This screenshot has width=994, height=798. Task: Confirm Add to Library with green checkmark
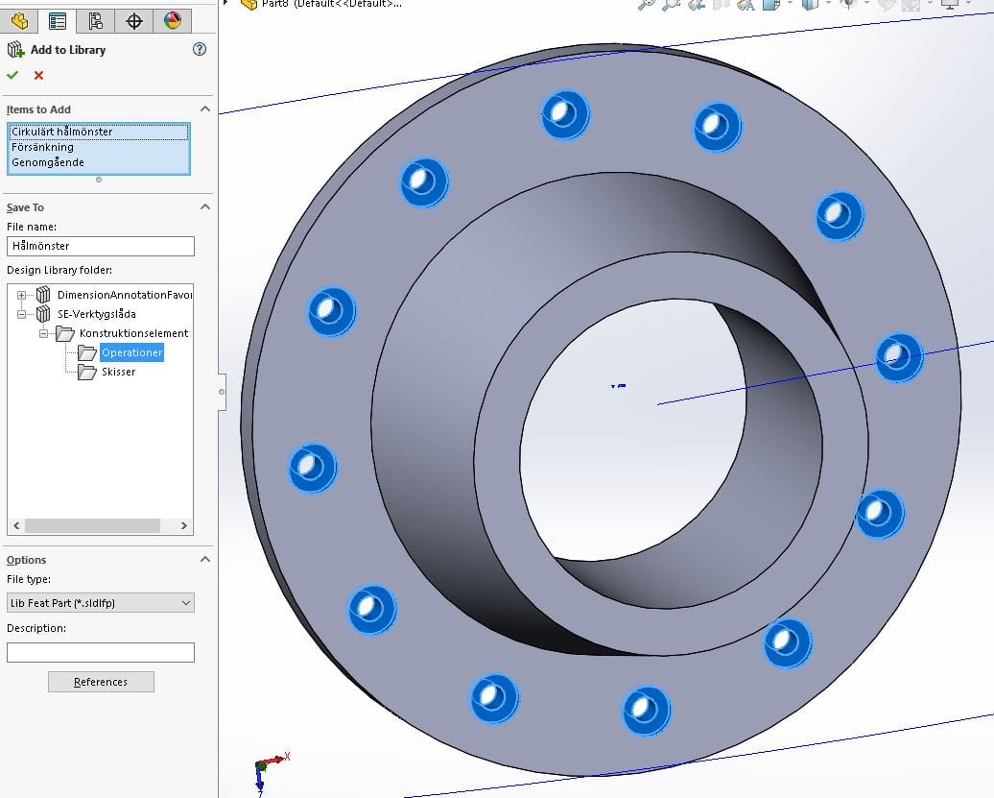(x=12, y=75)
